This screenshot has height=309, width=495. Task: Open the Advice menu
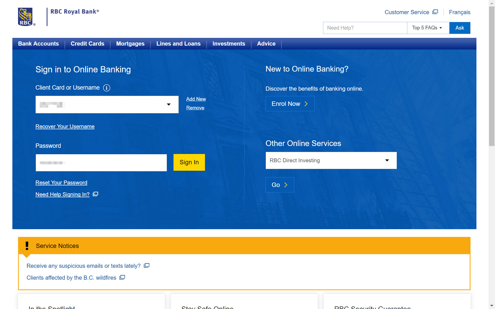266,44
